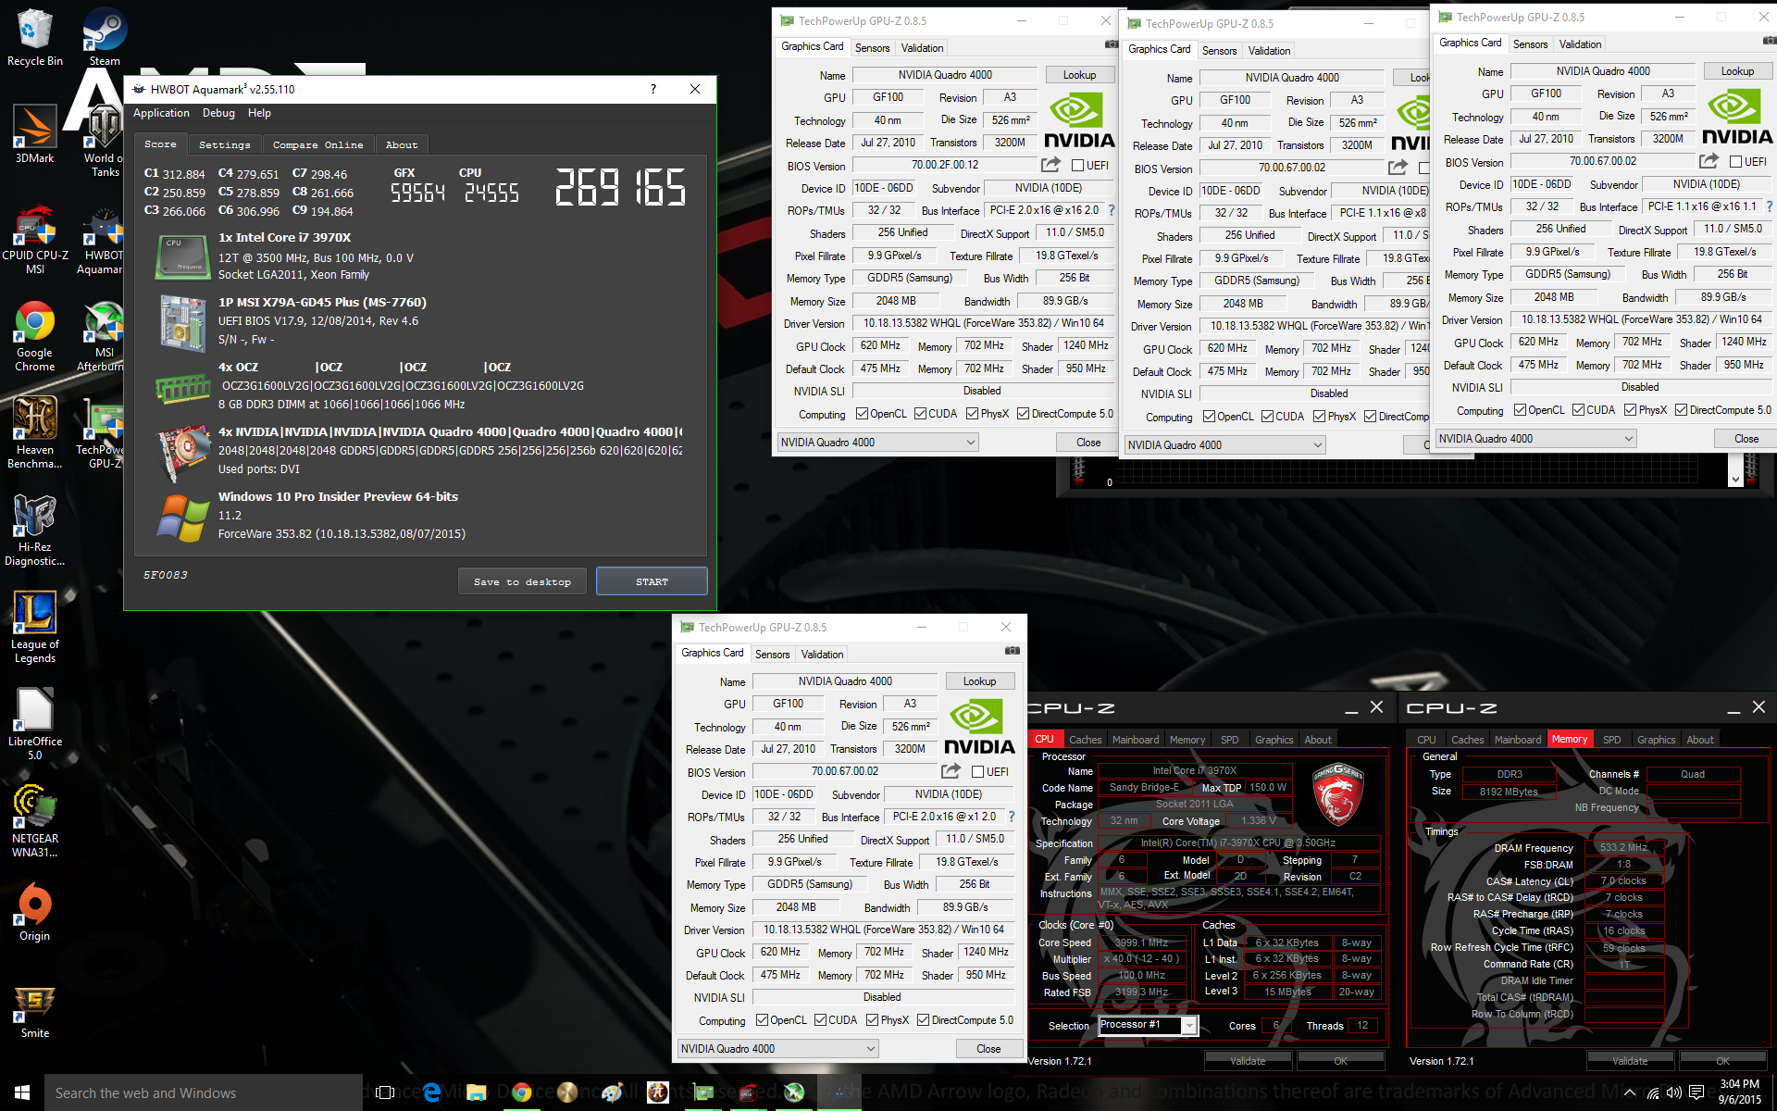Click OK in right CPU-Z window

(x=1722, y=1060)
